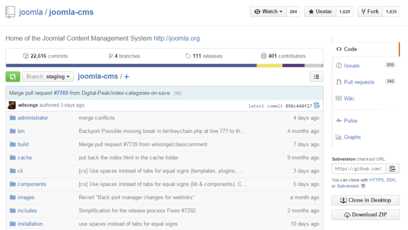Open the Pull requests tab

point(359,82)
